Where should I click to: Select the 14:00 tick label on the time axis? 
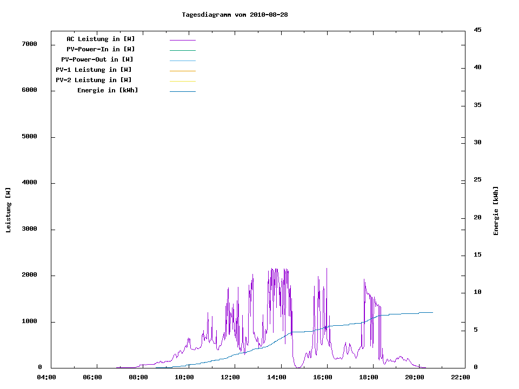[x=277, y=377]
